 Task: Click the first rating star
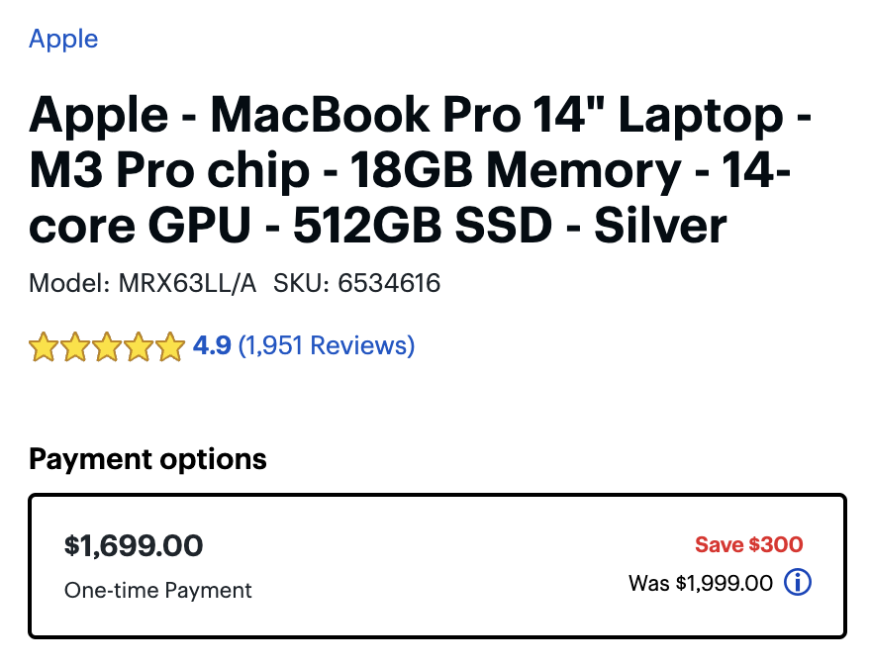tap(44, 346)
